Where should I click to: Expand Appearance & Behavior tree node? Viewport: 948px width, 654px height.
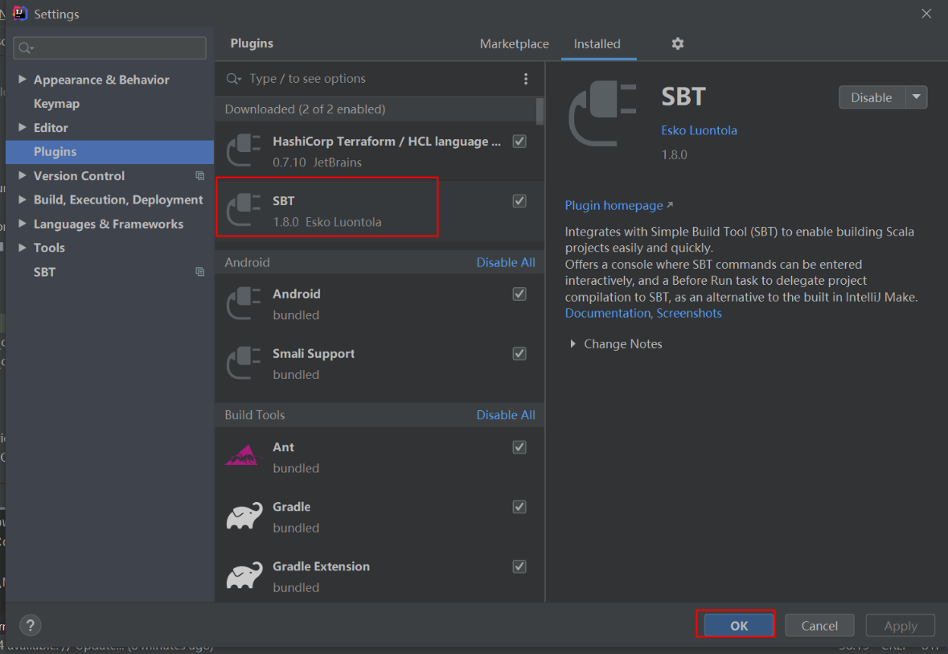(x=23, y=80)
